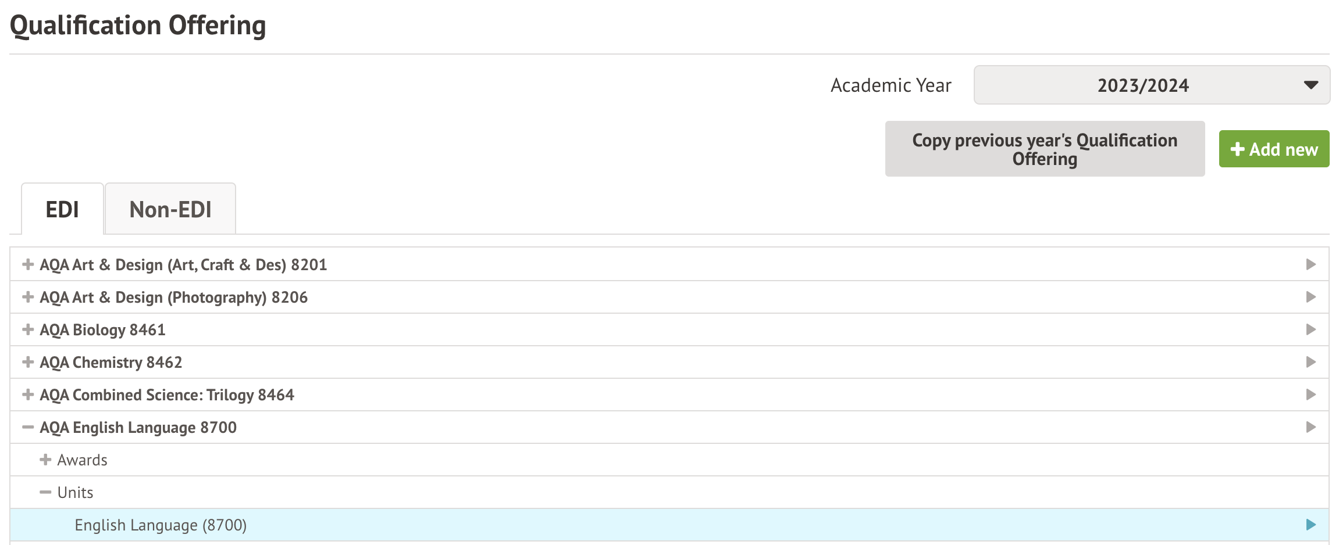Collapse the AQA English Language 8700 node
This screenshot has width=1332, height=545.
click(27, 427)
